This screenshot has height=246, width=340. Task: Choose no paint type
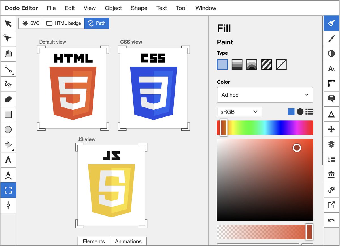pyautogui.click(x=281, y=64)
